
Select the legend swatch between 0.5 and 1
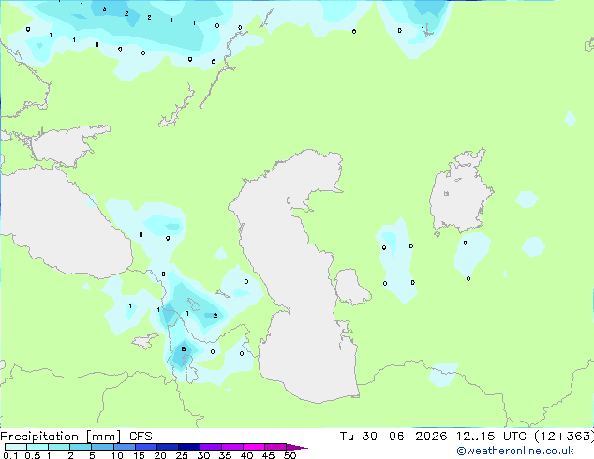(37, 447)
